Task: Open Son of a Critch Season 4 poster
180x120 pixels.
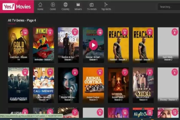Action: point(143,85)
